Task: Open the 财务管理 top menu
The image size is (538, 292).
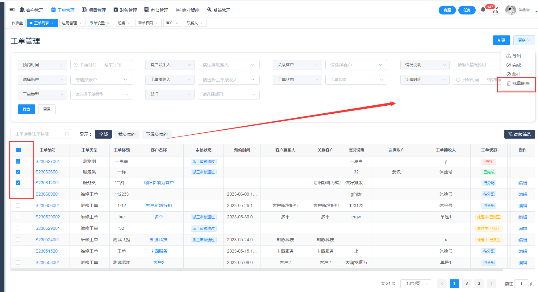Action: click(125, 10)
